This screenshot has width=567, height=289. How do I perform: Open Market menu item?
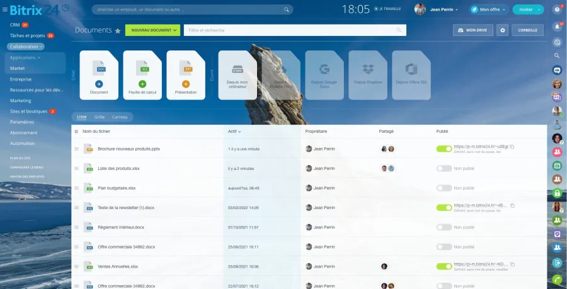tap(18, 68)
